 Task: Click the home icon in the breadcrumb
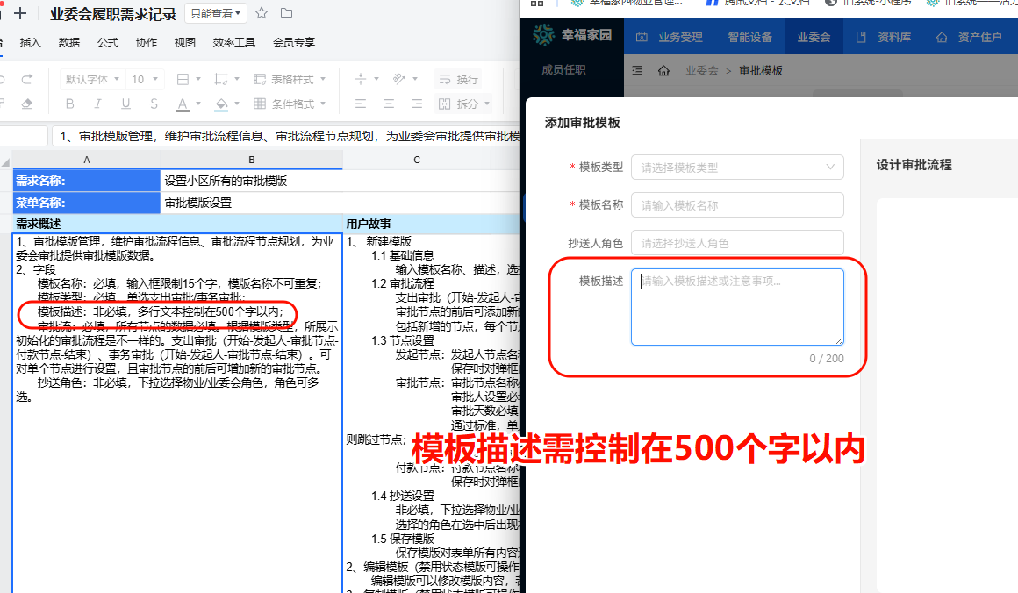click(x=663, y=70)
